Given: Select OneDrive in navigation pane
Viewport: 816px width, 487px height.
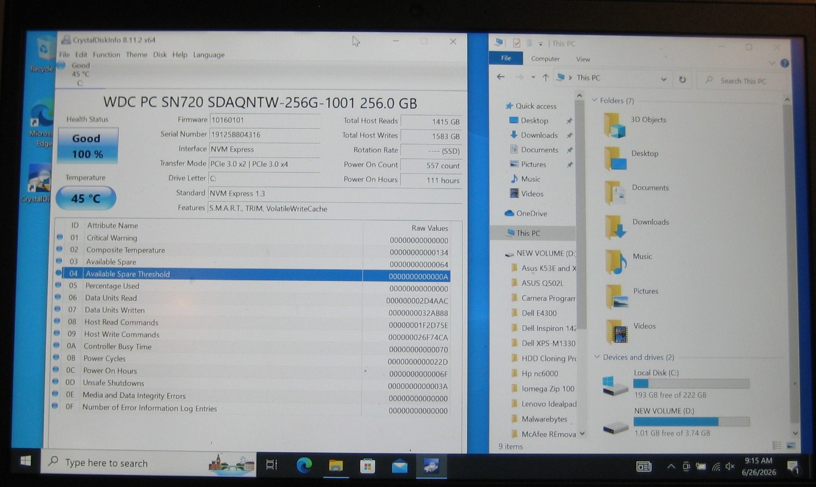Looking at the screenshot, I should tap(530, 213).
